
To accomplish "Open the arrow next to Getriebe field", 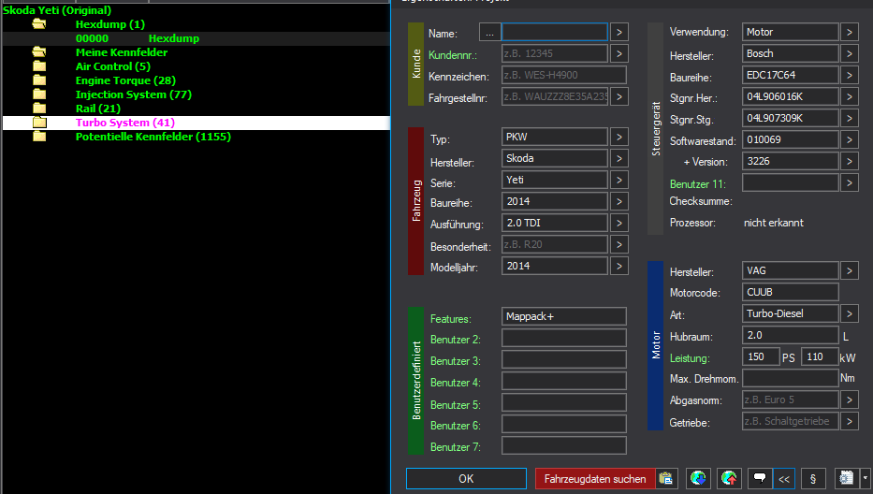I will coord(849,422).
